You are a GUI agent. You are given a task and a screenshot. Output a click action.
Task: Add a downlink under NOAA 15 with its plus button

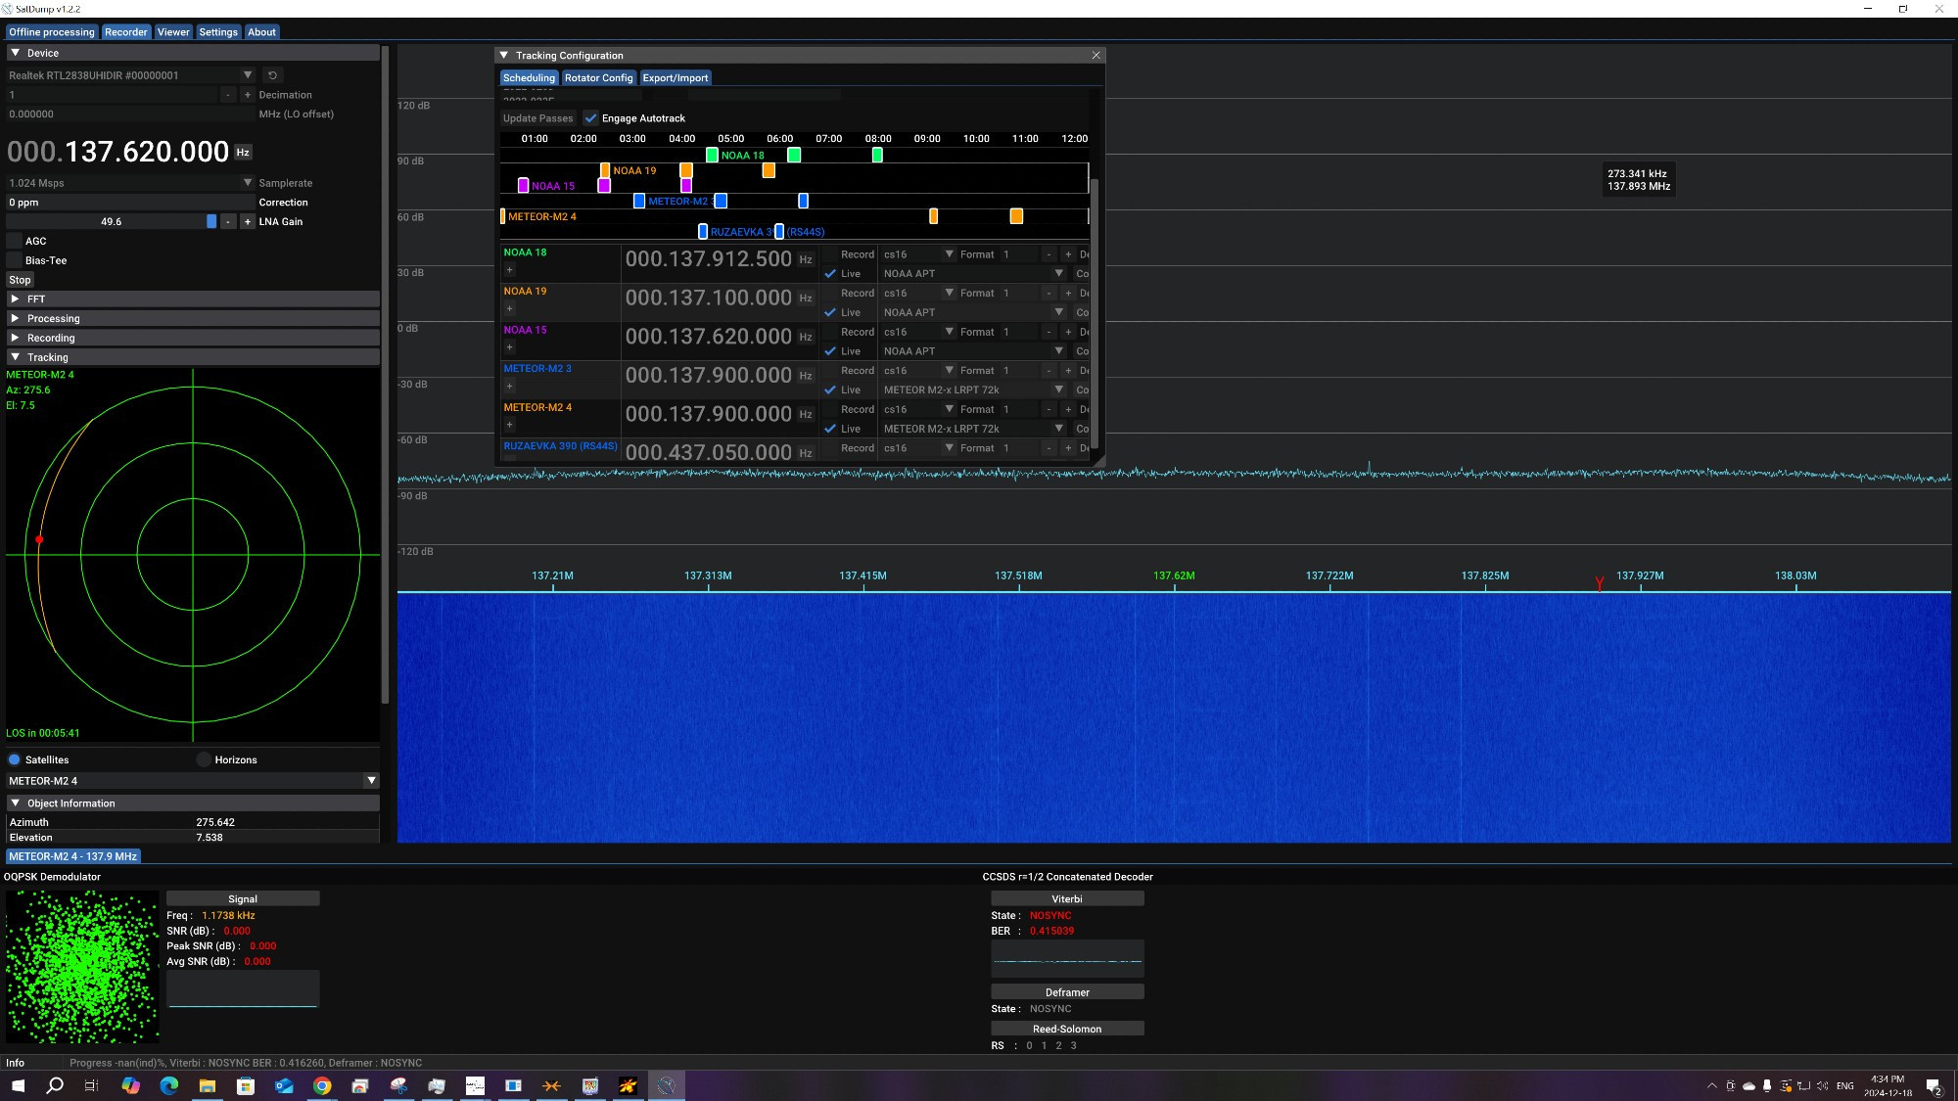pos(509,347)
